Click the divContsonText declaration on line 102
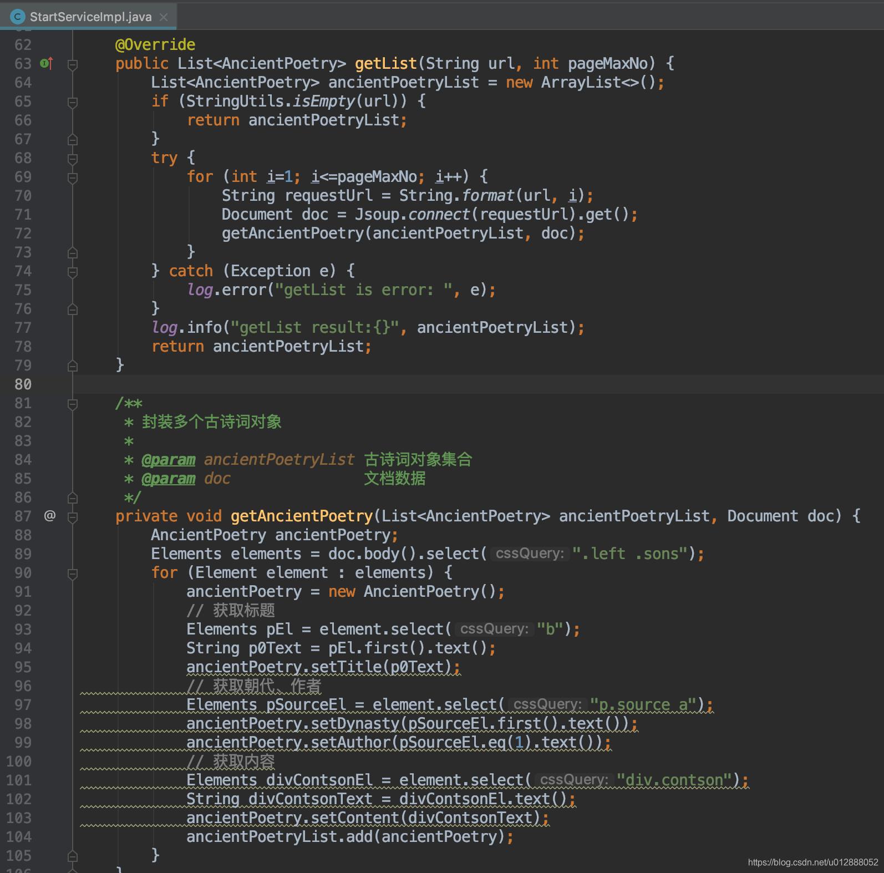 (x=311, y=799)
